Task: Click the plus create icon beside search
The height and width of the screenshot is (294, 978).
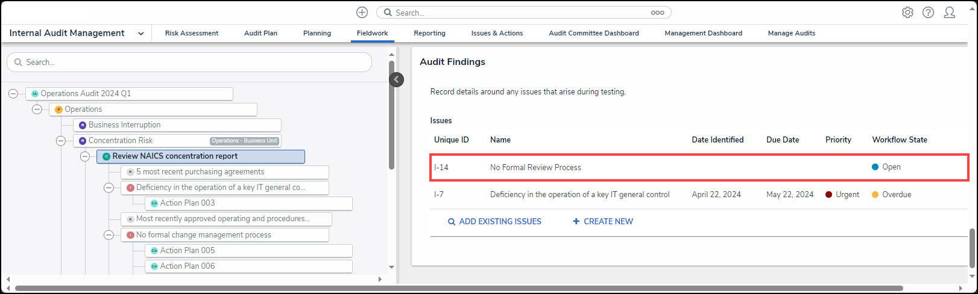Action: pyautogui.click(x=362, y=13)
